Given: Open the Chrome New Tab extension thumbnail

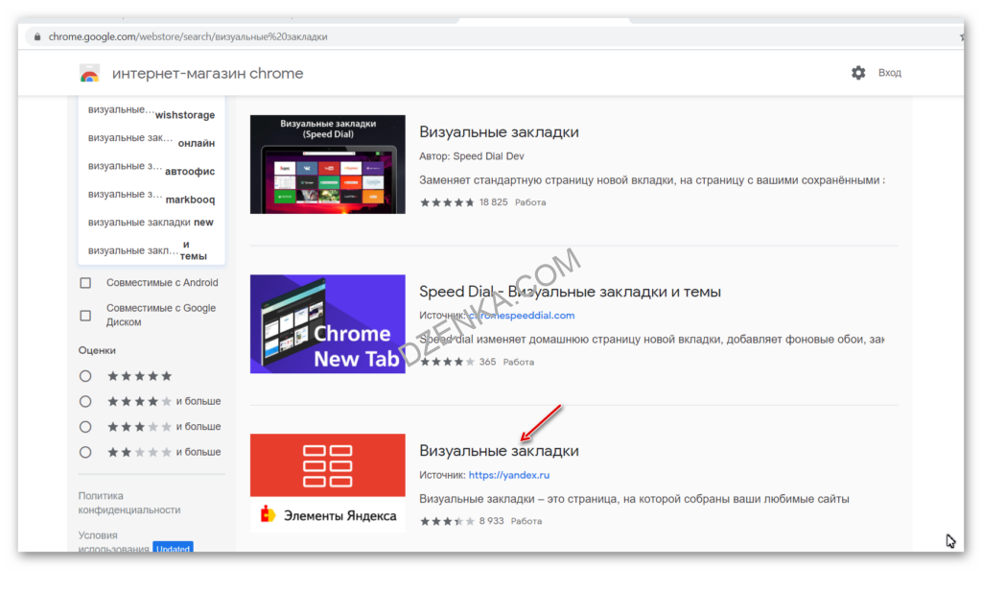Looking at the screenshot, I should (x=327, y=323).
